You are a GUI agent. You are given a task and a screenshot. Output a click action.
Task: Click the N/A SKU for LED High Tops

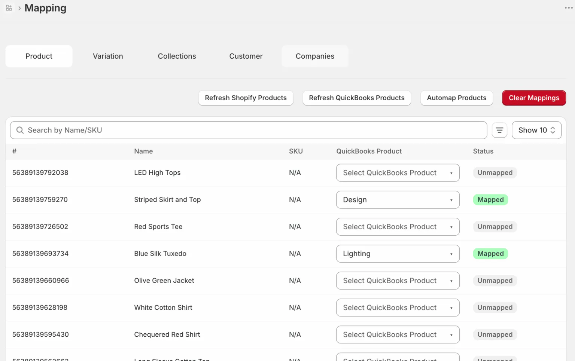(x=295, y=173)
